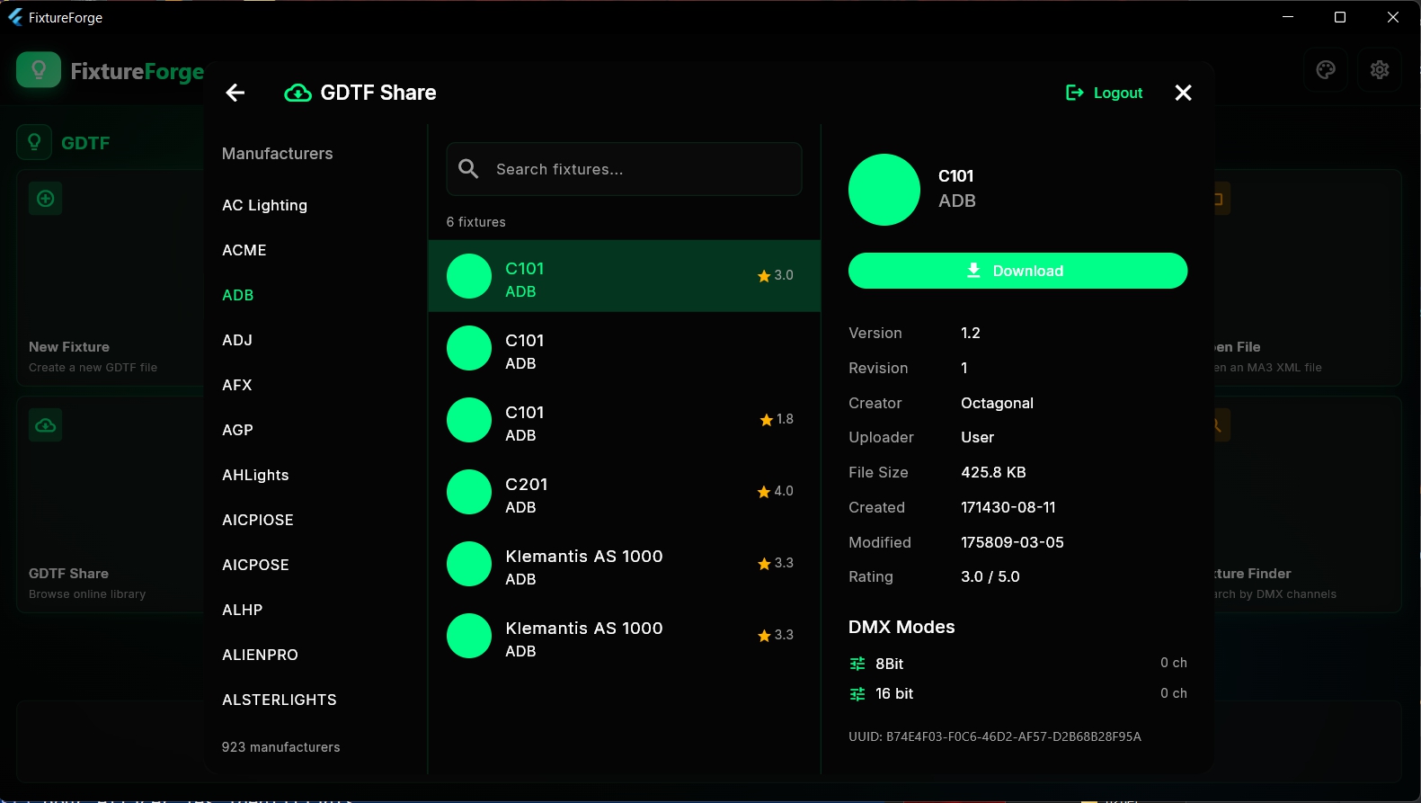
Task: Select AICPOSE manufacturer
Action: pyautogui.click(x=255, y=565)
